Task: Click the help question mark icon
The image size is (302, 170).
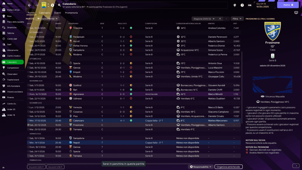Action: [x=242, y=5]
